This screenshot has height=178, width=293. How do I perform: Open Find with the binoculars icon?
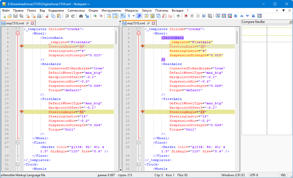click(81, 16)
